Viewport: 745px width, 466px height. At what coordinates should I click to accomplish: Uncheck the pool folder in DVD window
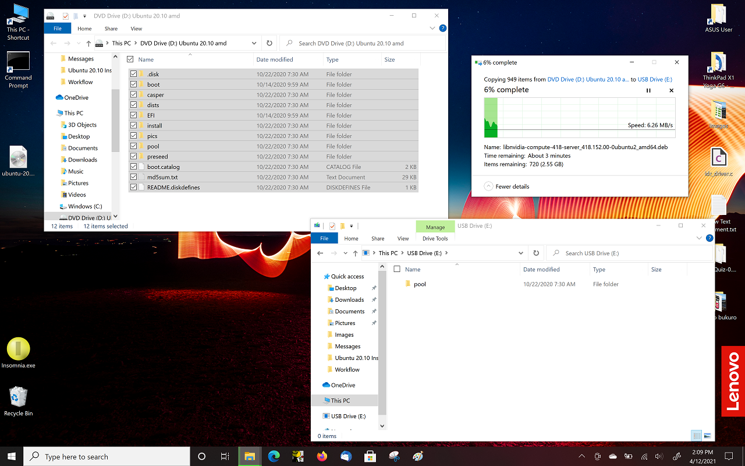click(x=134, y=146)
